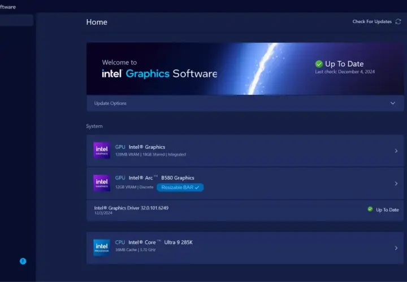Expand the Update Options chevron
Image resolution: width=407 pixels, height=282 pixels.
tap(393, 103)
